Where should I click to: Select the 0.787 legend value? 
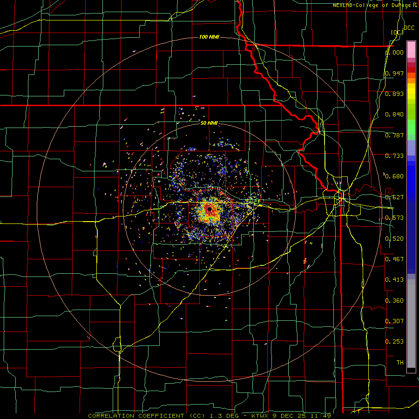[394, 135]
